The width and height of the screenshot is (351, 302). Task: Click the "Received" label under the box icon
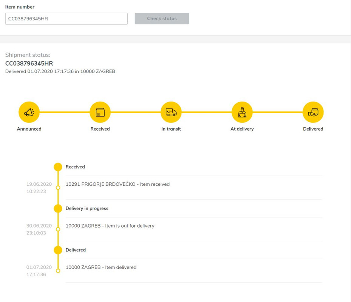[100, 129]
